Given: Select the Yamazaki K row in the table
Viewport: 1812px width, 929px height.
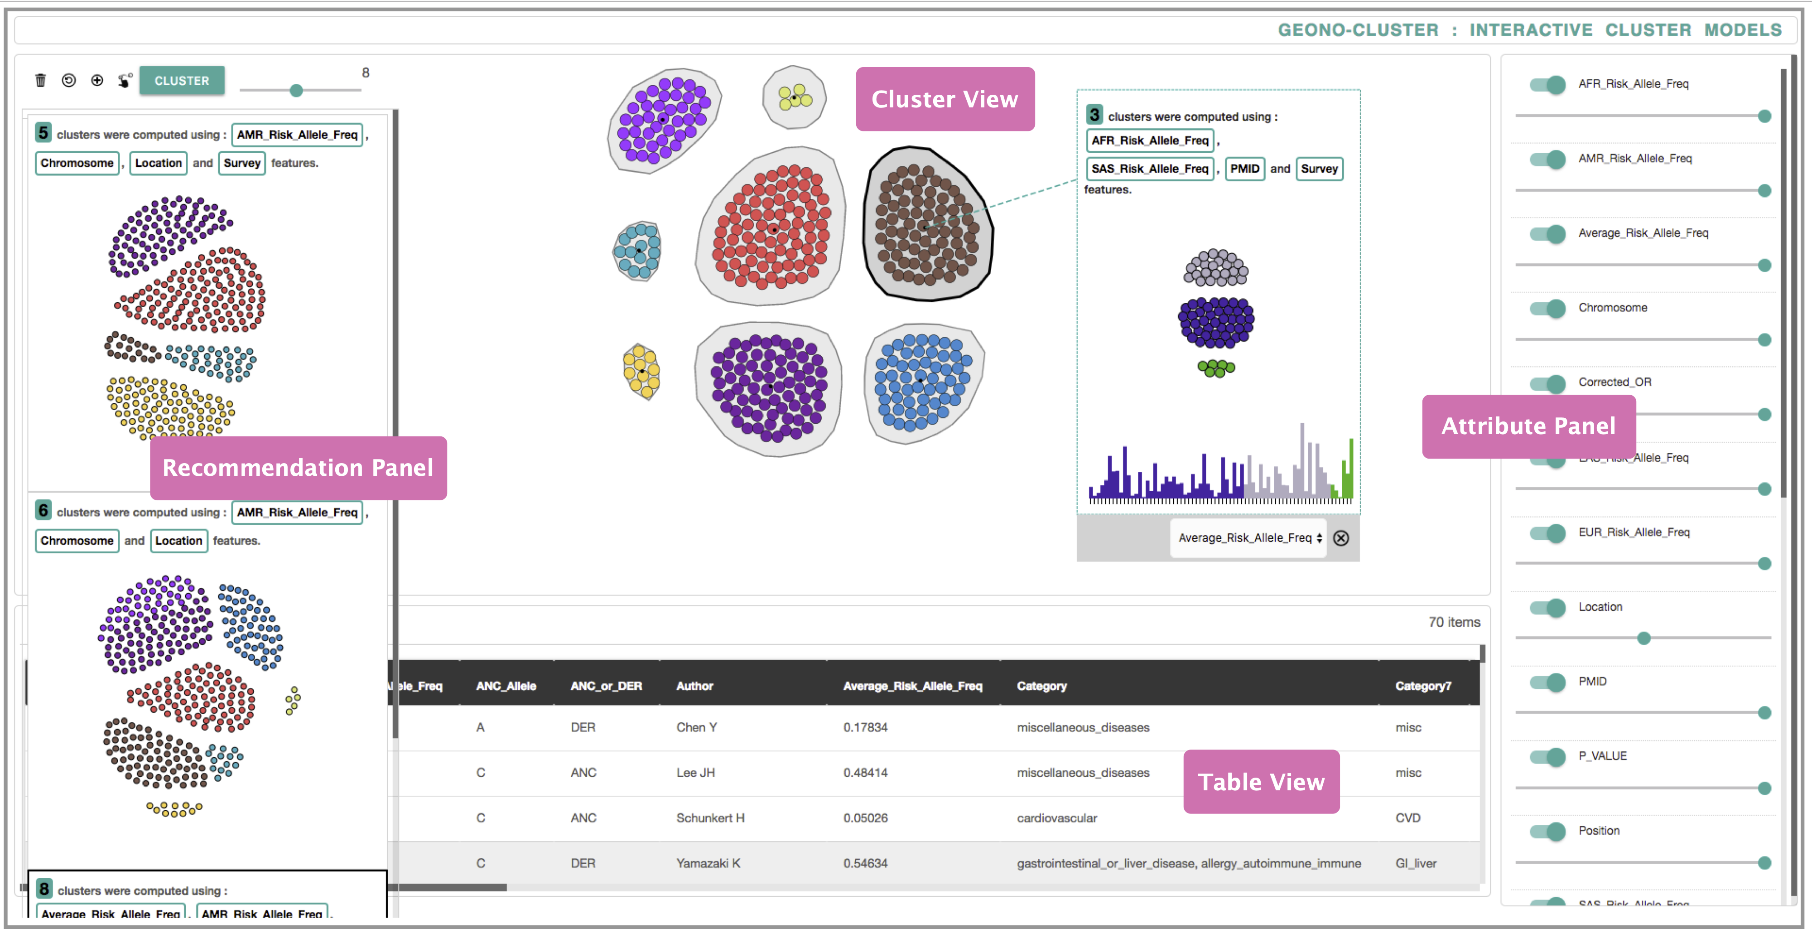Looking at the screenshot, I should pos(915,863).
